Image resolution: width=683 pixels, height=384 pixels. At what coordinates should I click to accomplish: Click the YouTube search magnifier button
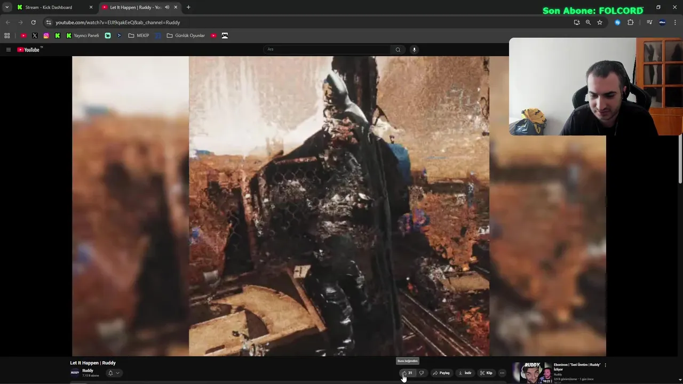[x=398, y=50]
